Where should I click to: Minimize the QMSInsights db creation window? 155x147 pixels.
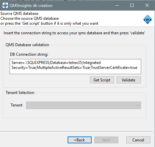click(x=117, y=5)
